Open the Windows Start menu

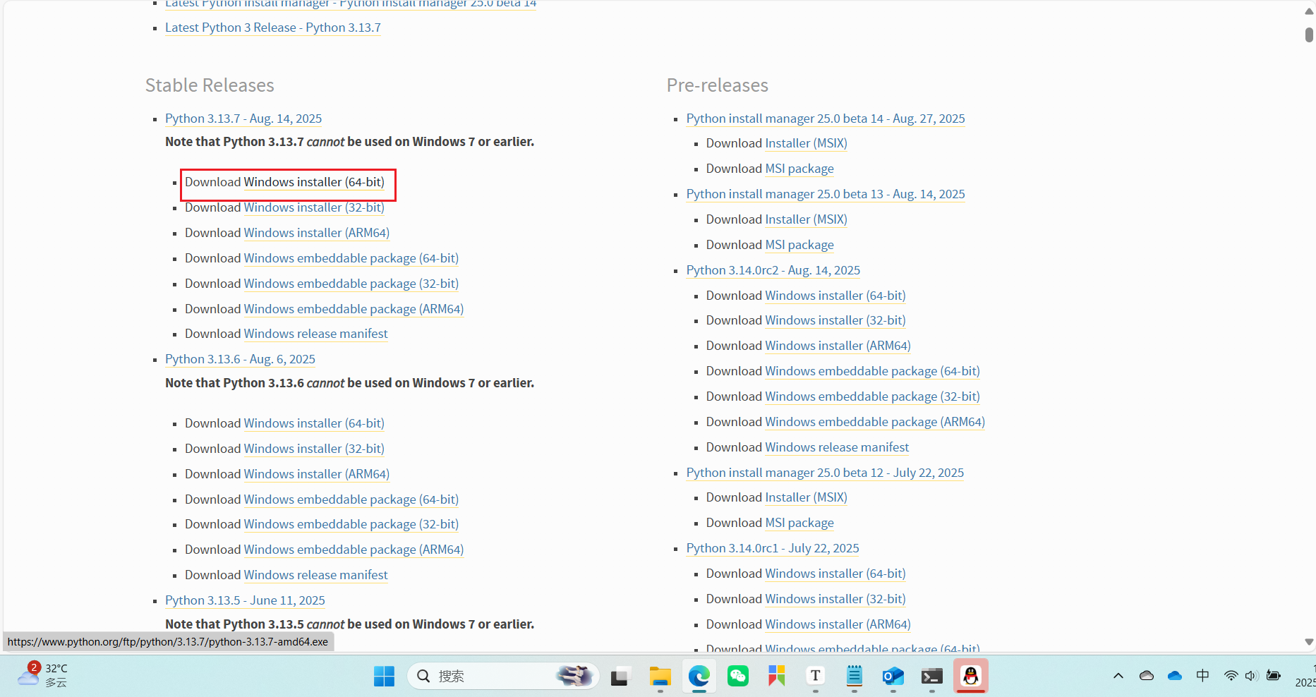(384, 677)
